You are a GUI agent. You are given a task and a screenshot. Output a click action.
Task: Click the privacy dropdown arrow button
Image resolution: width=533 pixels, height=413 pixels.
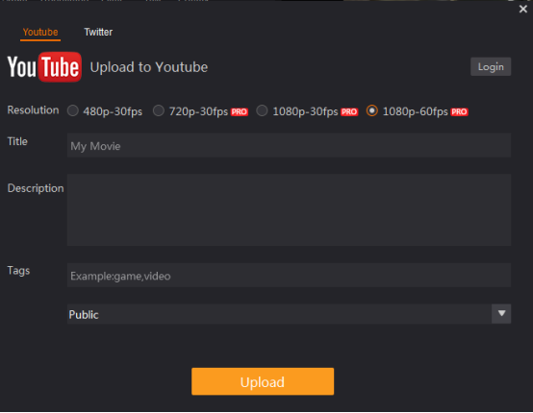pos(501,313)
